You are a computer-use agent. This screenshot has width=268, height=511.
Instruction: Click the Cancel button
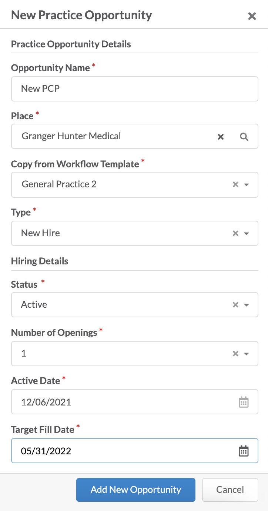click(230, 490)
